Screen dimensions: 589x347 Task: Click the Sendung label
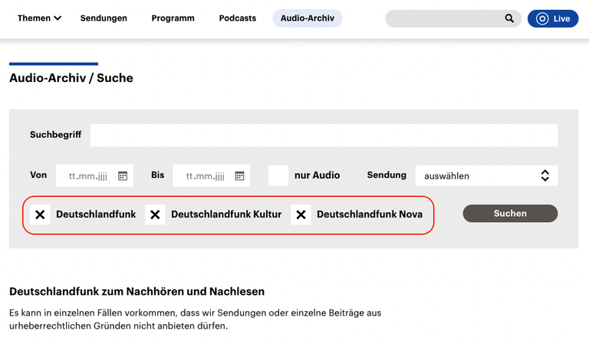387,175
